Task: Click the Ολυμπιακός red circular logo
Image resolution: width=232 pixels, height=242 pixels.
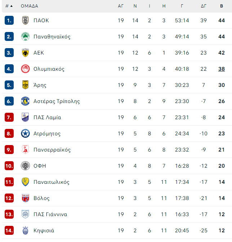Action: pyautogui.click(x=25, y=69)
